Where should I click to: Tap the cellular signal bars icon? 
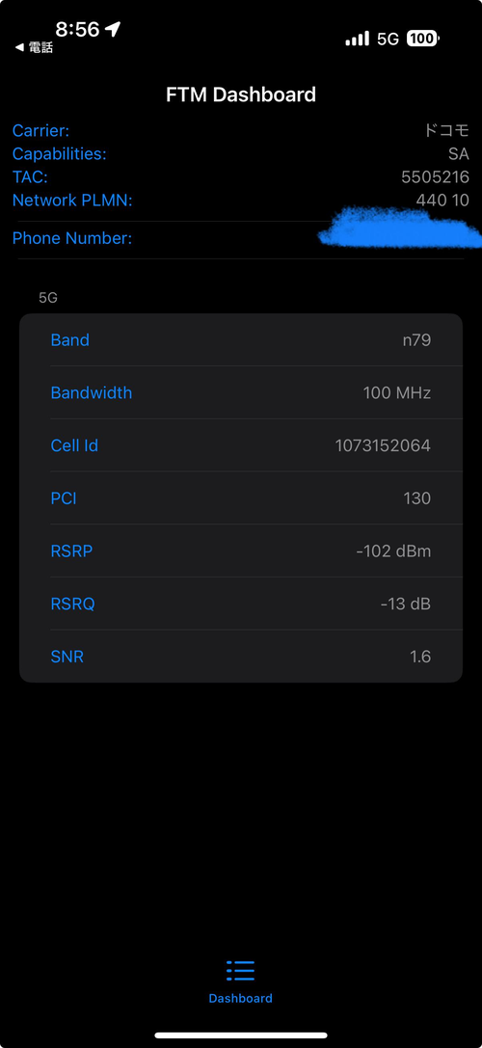(357, 39)
